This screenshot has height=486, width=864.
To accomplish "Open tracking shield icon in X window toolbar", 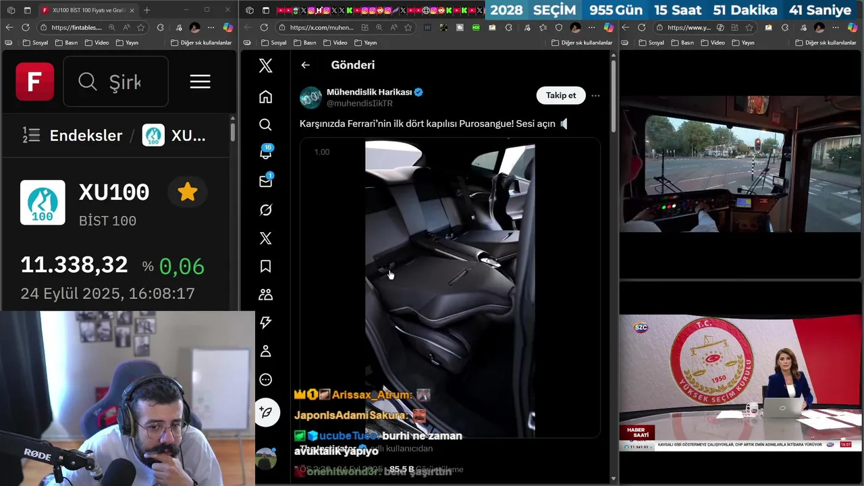I will 559,28.
